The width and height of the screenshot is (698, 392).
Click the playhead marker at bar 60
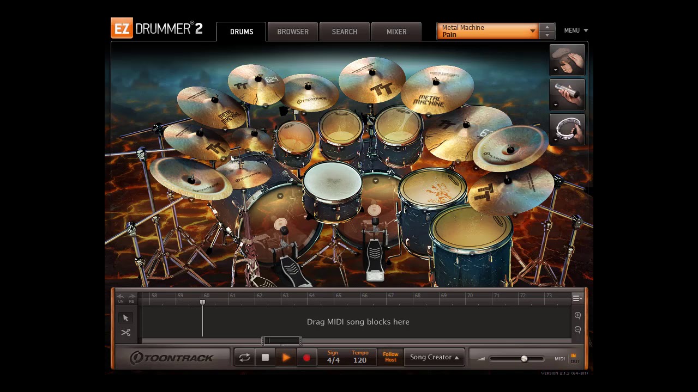point(202,302)
